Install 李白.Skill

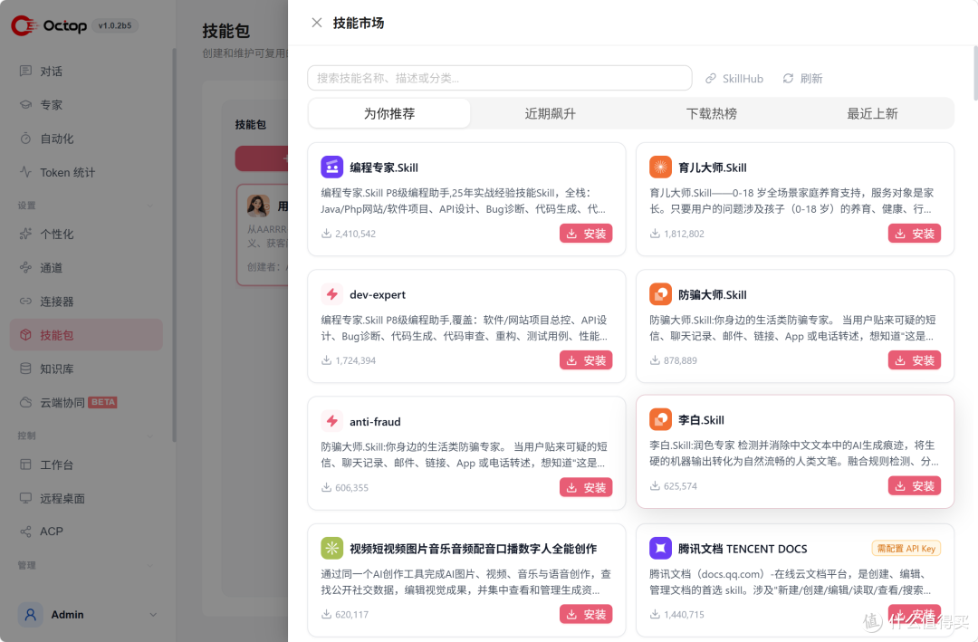(915, 485)
